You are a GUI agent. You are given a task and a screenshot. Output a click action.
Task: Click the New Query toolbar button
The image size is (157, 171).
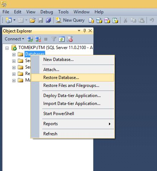pos(70,20)
